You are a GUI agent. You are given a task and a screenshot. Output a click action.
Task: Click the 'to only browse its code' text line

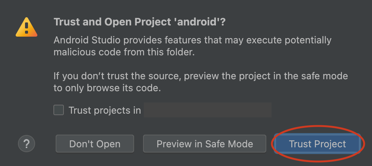[x=107, y=88]
